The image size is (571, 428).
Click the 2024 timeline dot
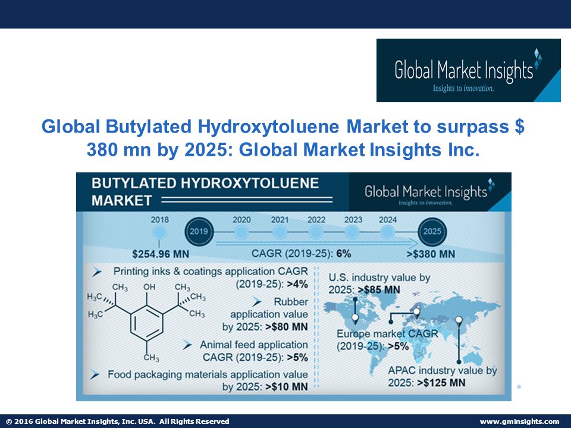[387, 232]
